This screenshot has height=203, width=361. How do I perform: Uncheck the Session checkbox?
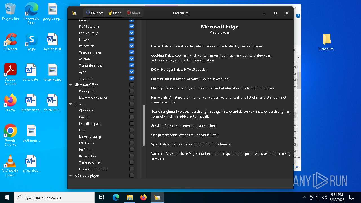(x=132, y=59)
